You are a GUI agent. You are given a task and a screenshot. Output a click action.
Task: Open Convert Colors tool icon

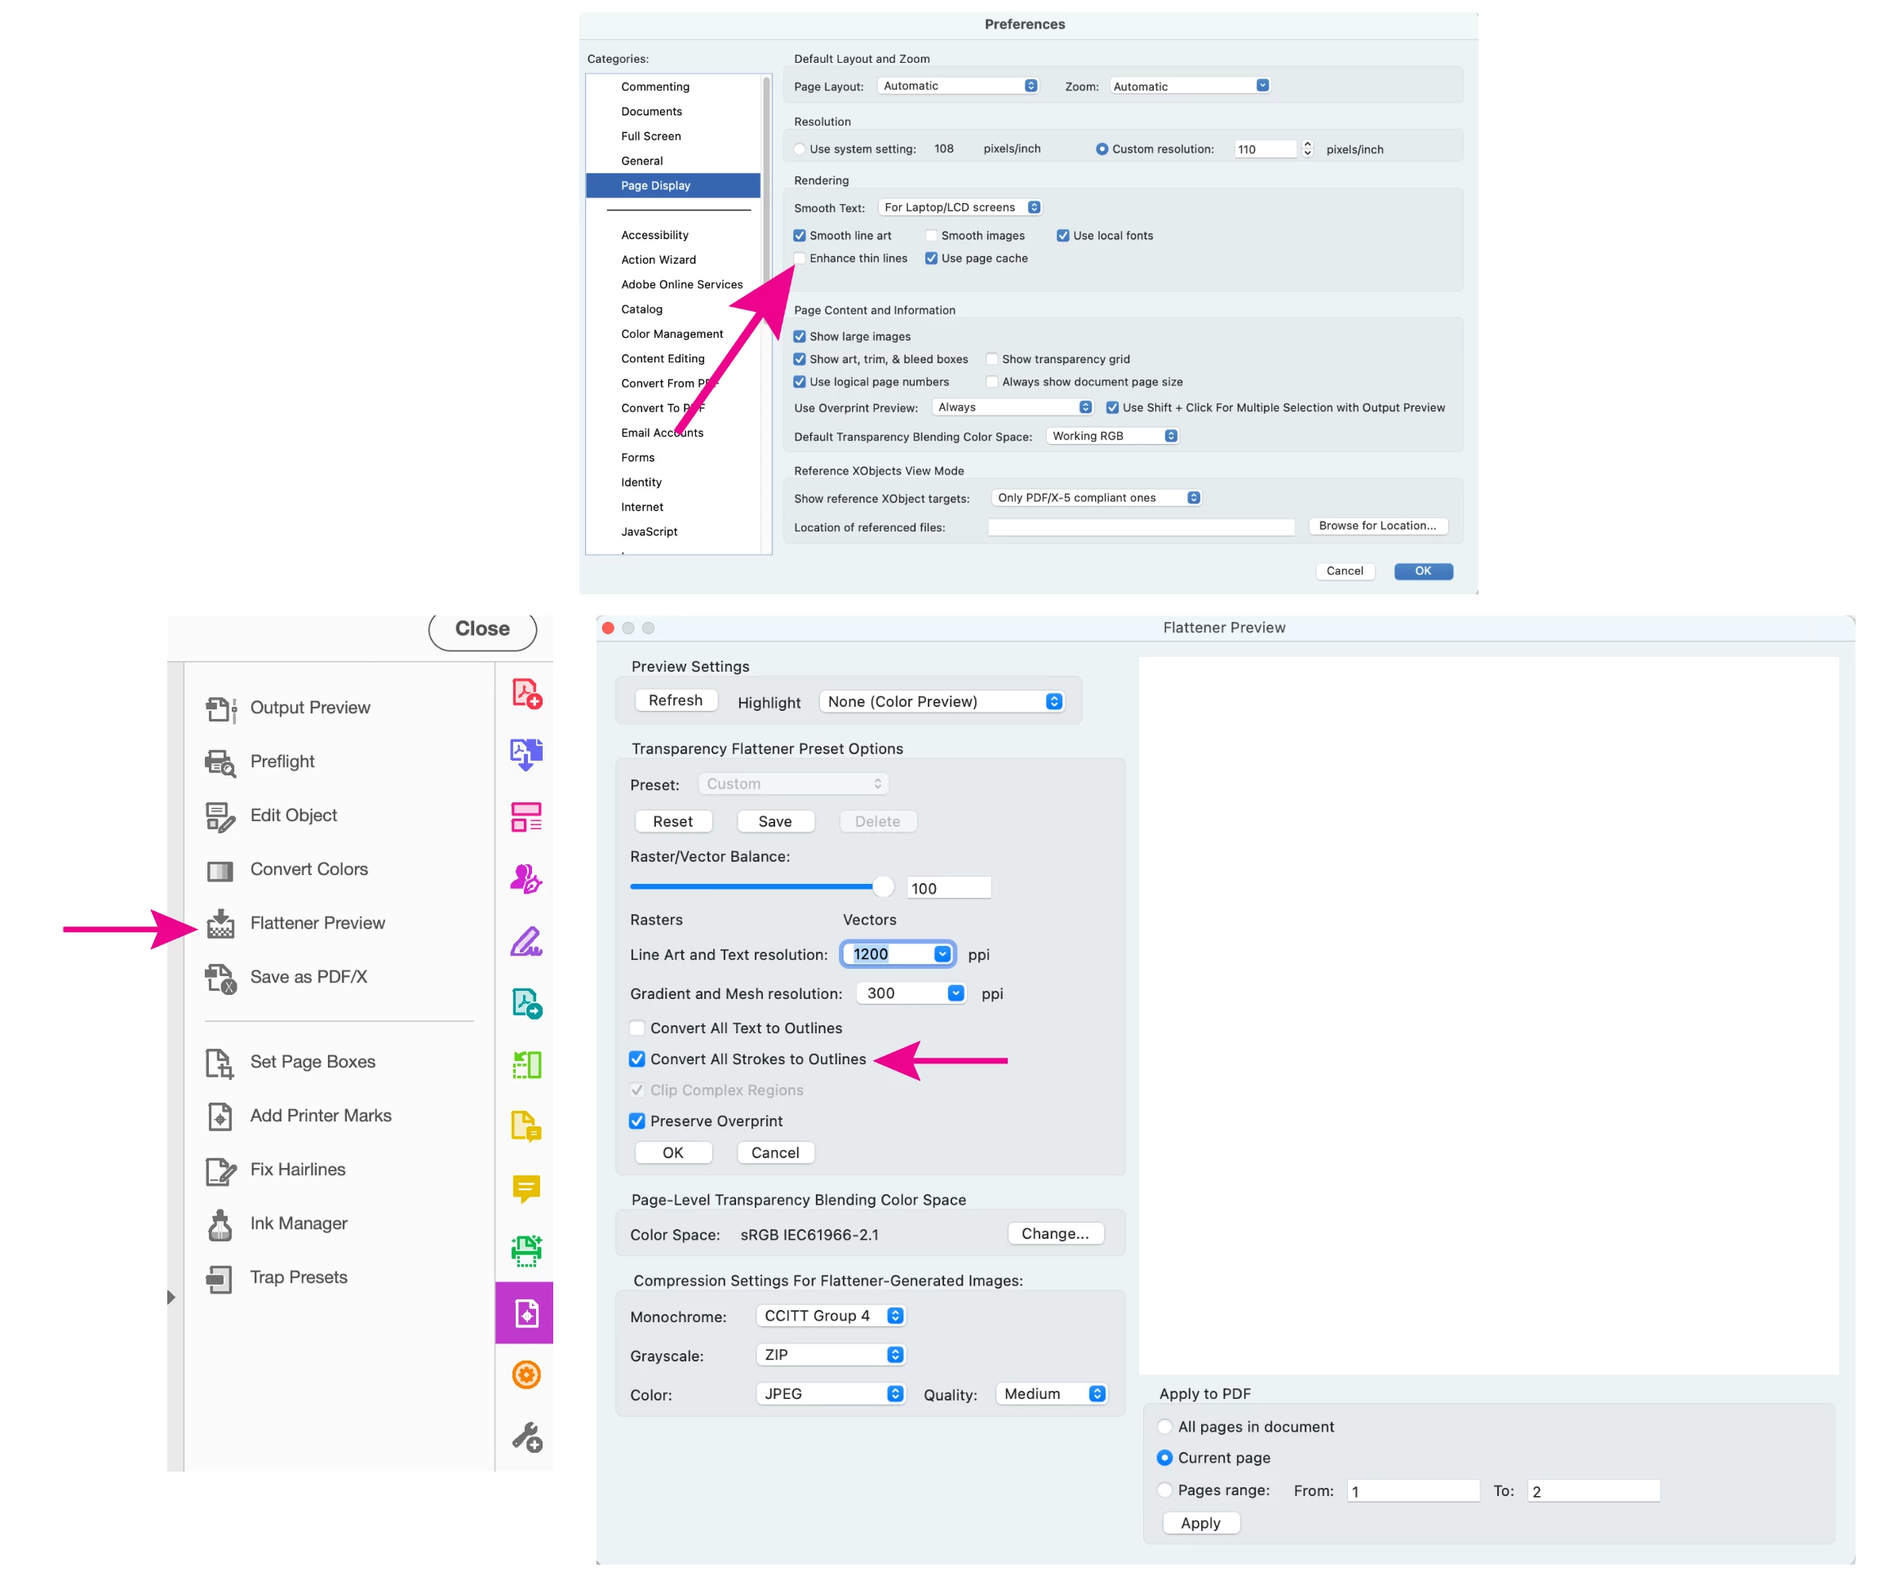[220, 870]
